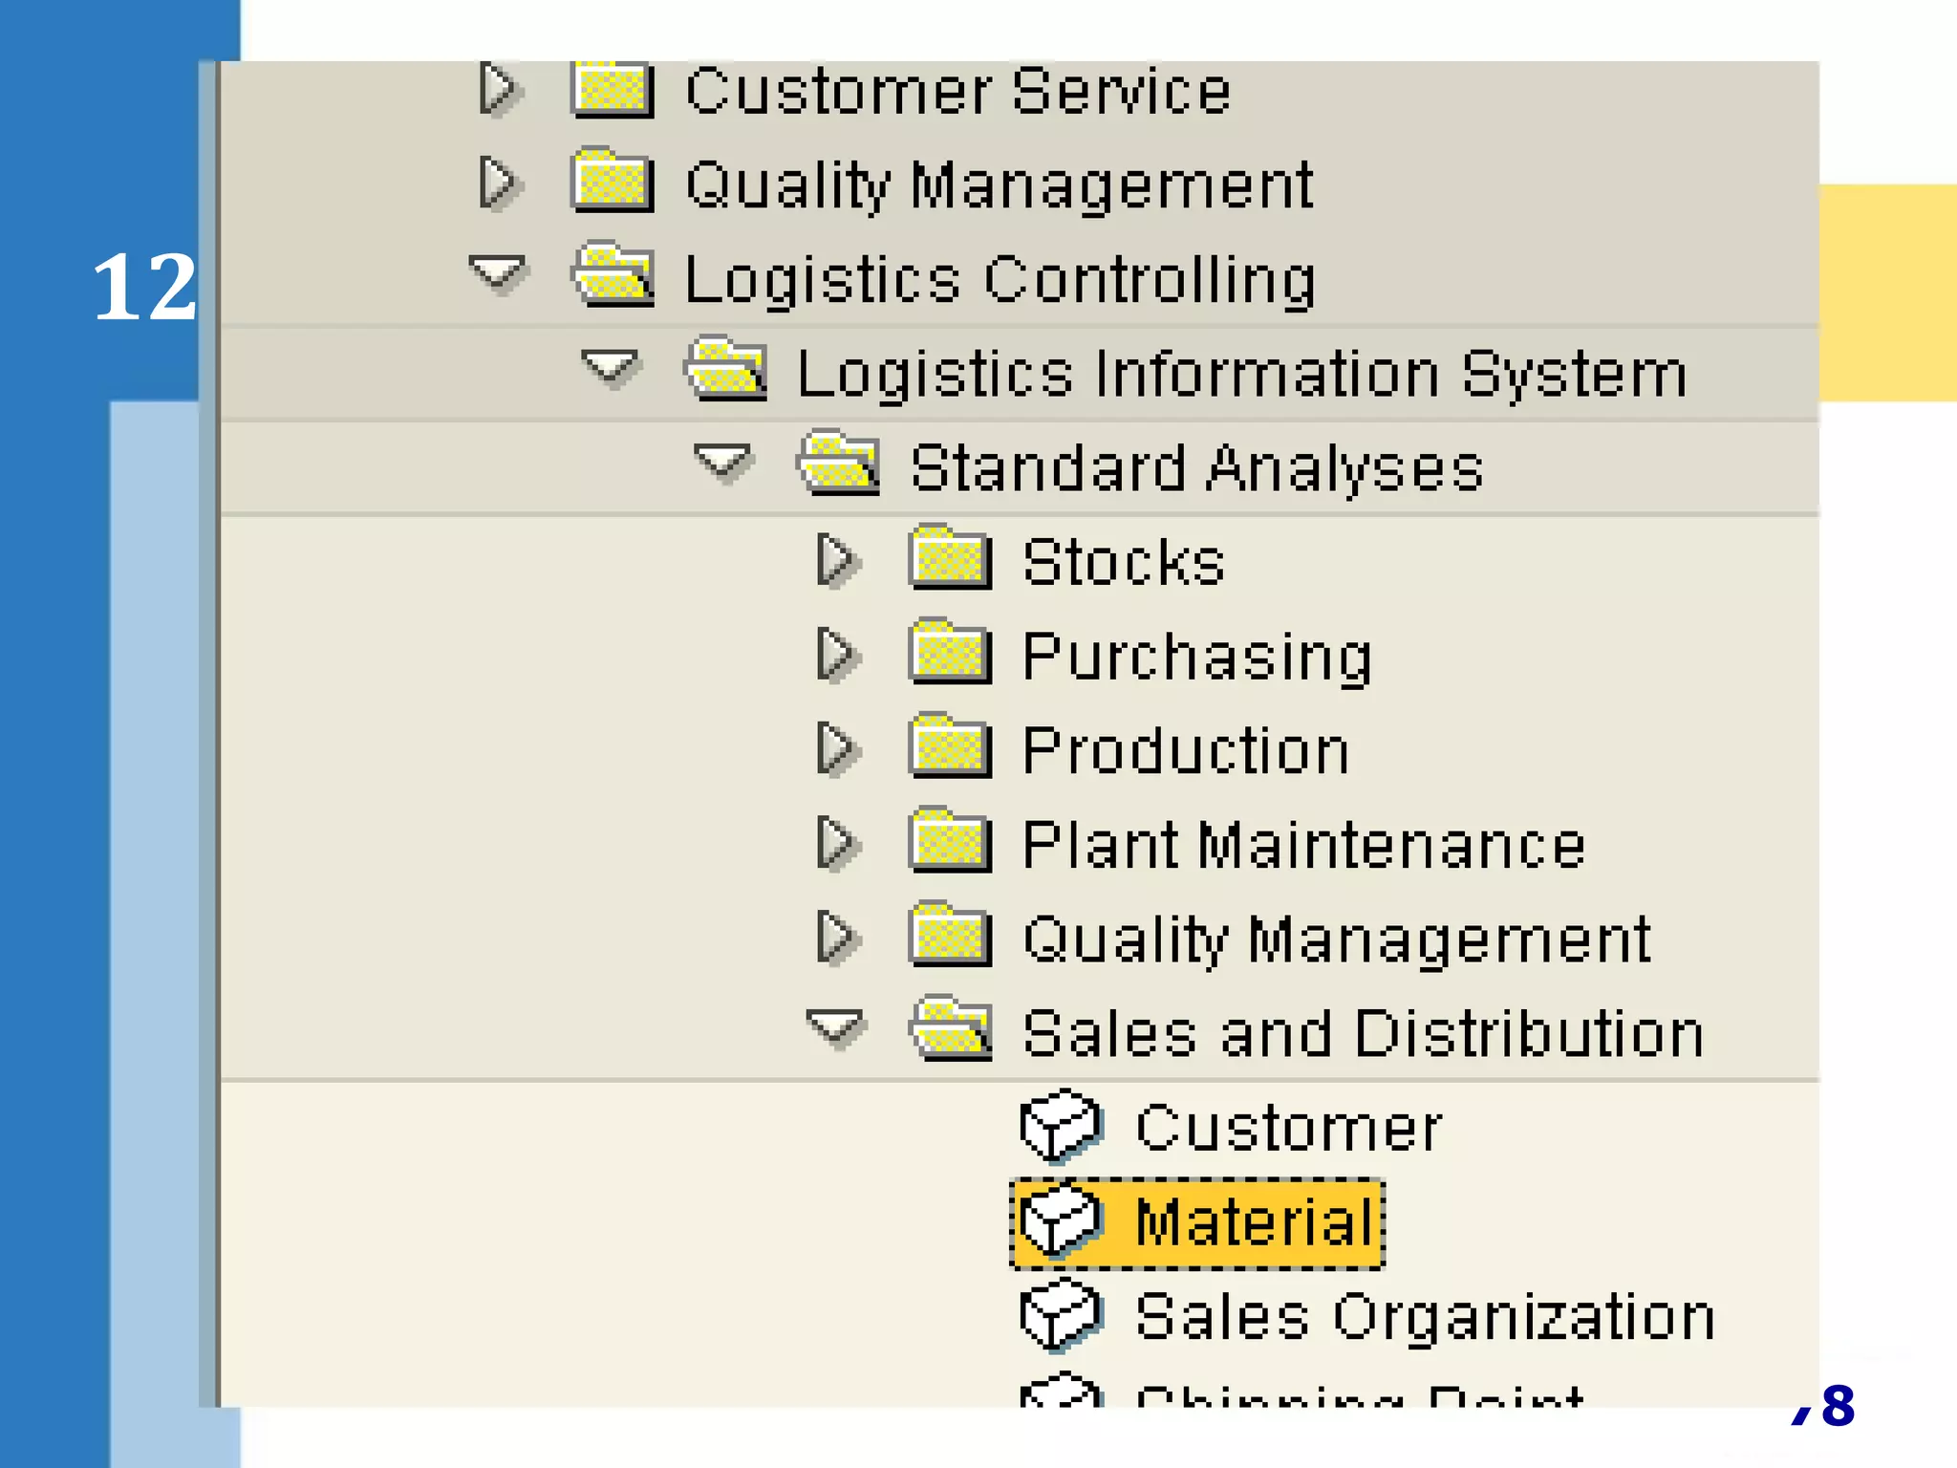This screenshot has height=1468, width=1957.
Task: Click the Plant Maintenance folder icon
Action: pos(950,842)
